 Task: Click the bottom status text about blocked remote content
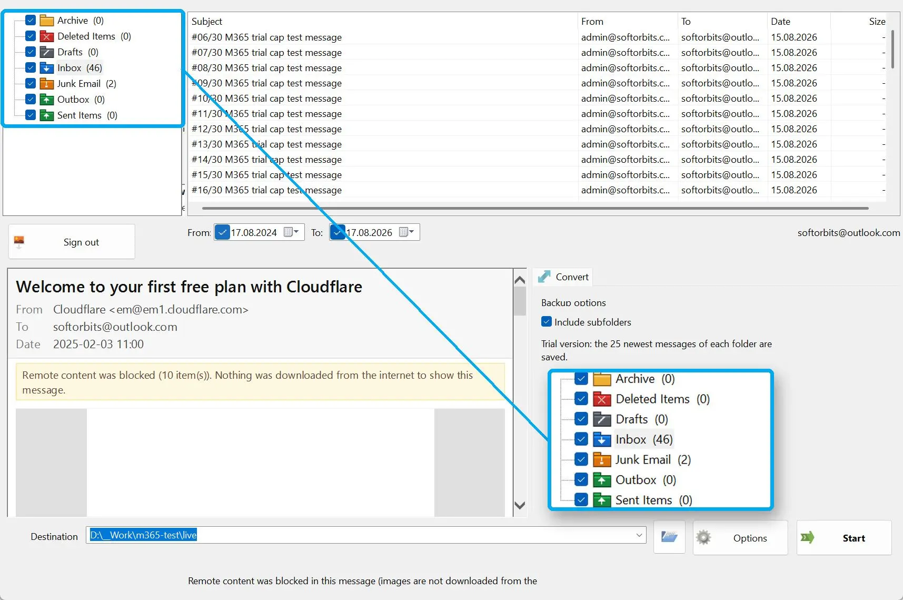(x=362, y=581)
